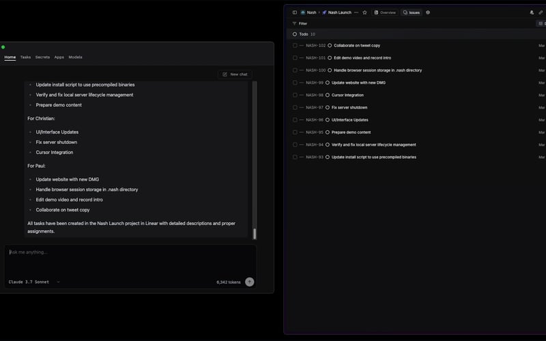546x341 pixels.
Task: Change status circle of Edit demo video issue
Action: 330,58
